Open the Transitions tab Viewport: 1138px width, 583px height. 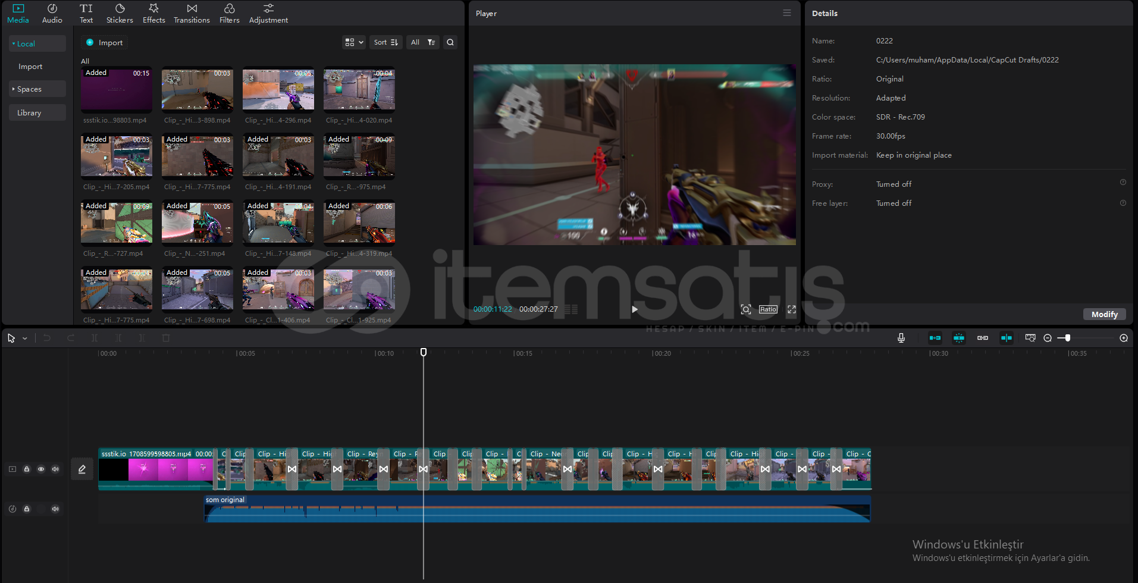click(192, 13)
